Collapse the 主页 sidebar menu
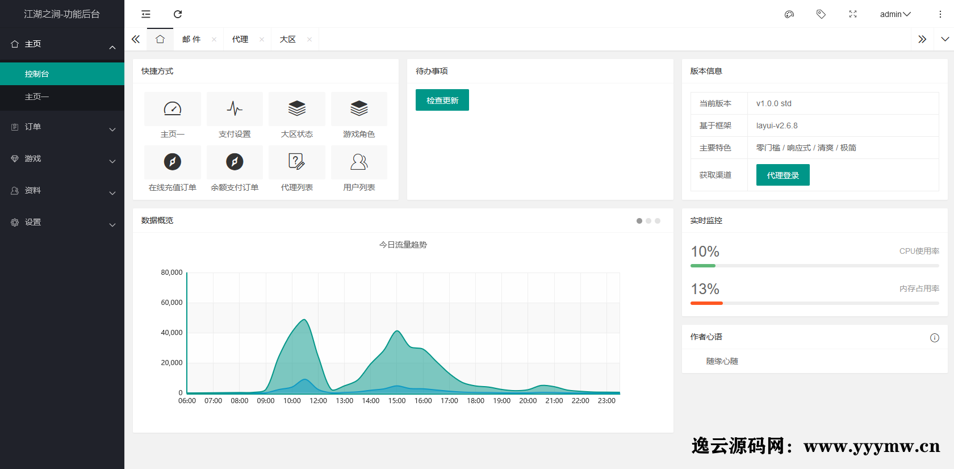Screen dimensions: 954x469 (62, 44)
